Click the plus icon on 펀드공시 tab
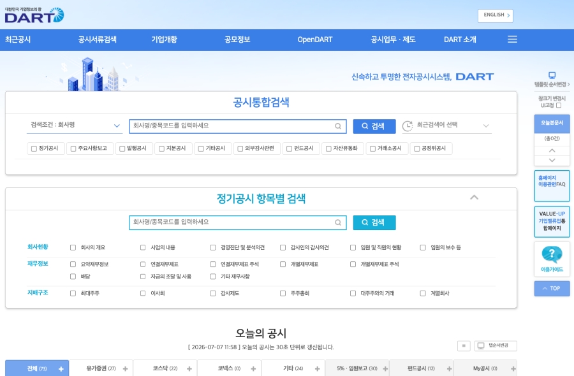The height and width of the screenshot is (376, 574). point(449,369)
